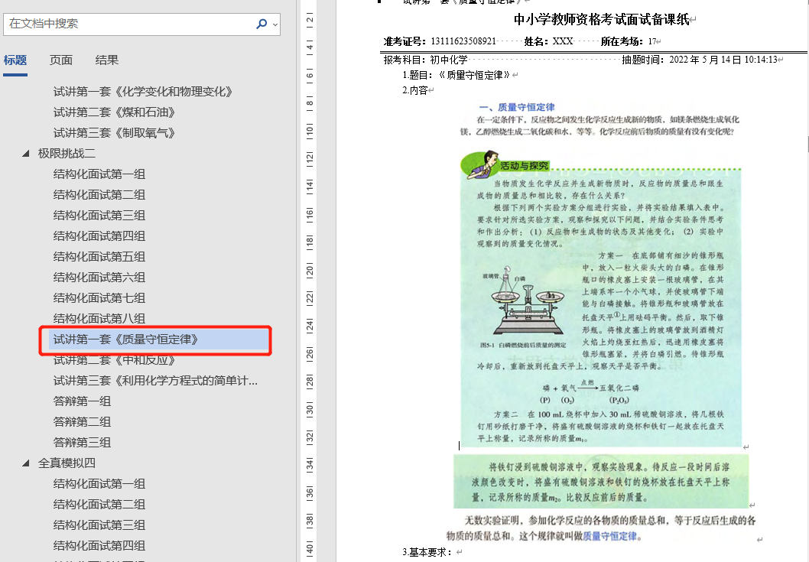Select highlighted 试讲第一套《质量守恒定律》 heading
Image resolution: width=809 pixels, height=562 pixels.
pyautogui.click(x=127, y=339)
